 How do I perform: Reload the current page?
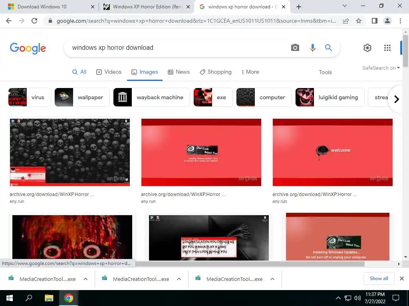click(34, 21)
